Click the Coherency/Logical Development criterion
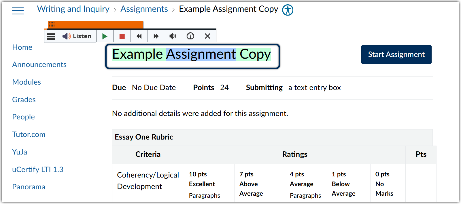 [148, 181]
